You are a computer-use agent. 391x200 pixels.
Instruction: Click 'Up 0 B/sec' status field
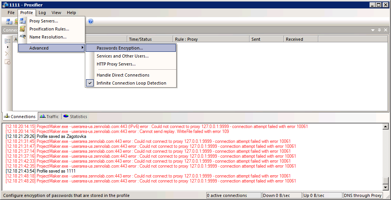click(322, 195)
